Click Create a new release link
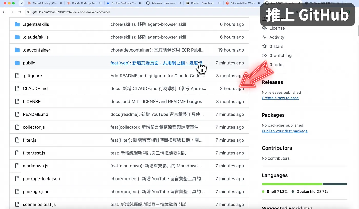The image size is (359, 209). 280,98
